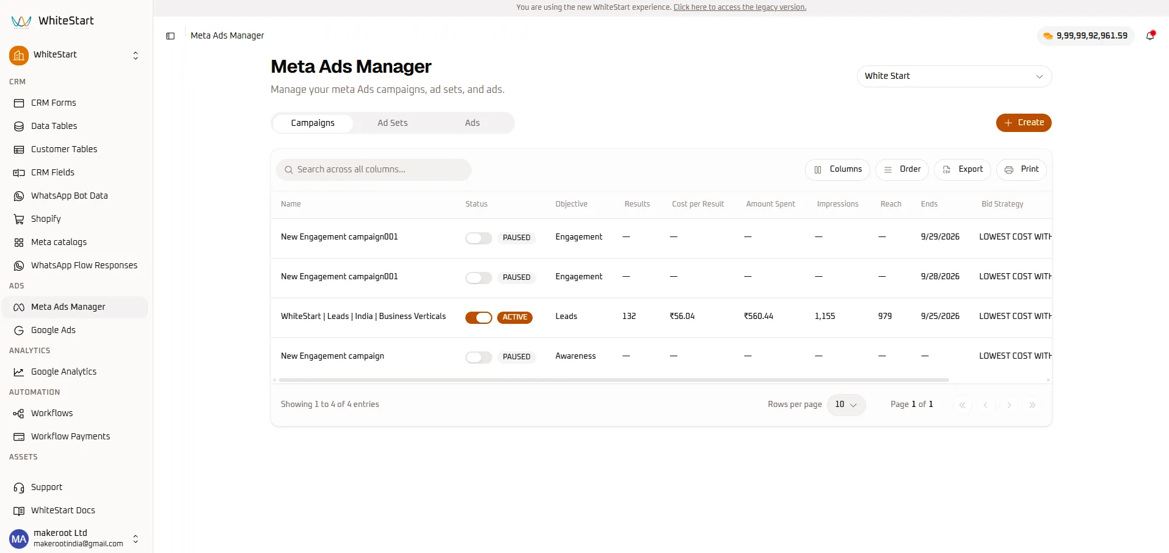Image resolution: width=1169 pixels, height=553 pixels.
Task: Click the Create button
Action: coord(1024,123)
